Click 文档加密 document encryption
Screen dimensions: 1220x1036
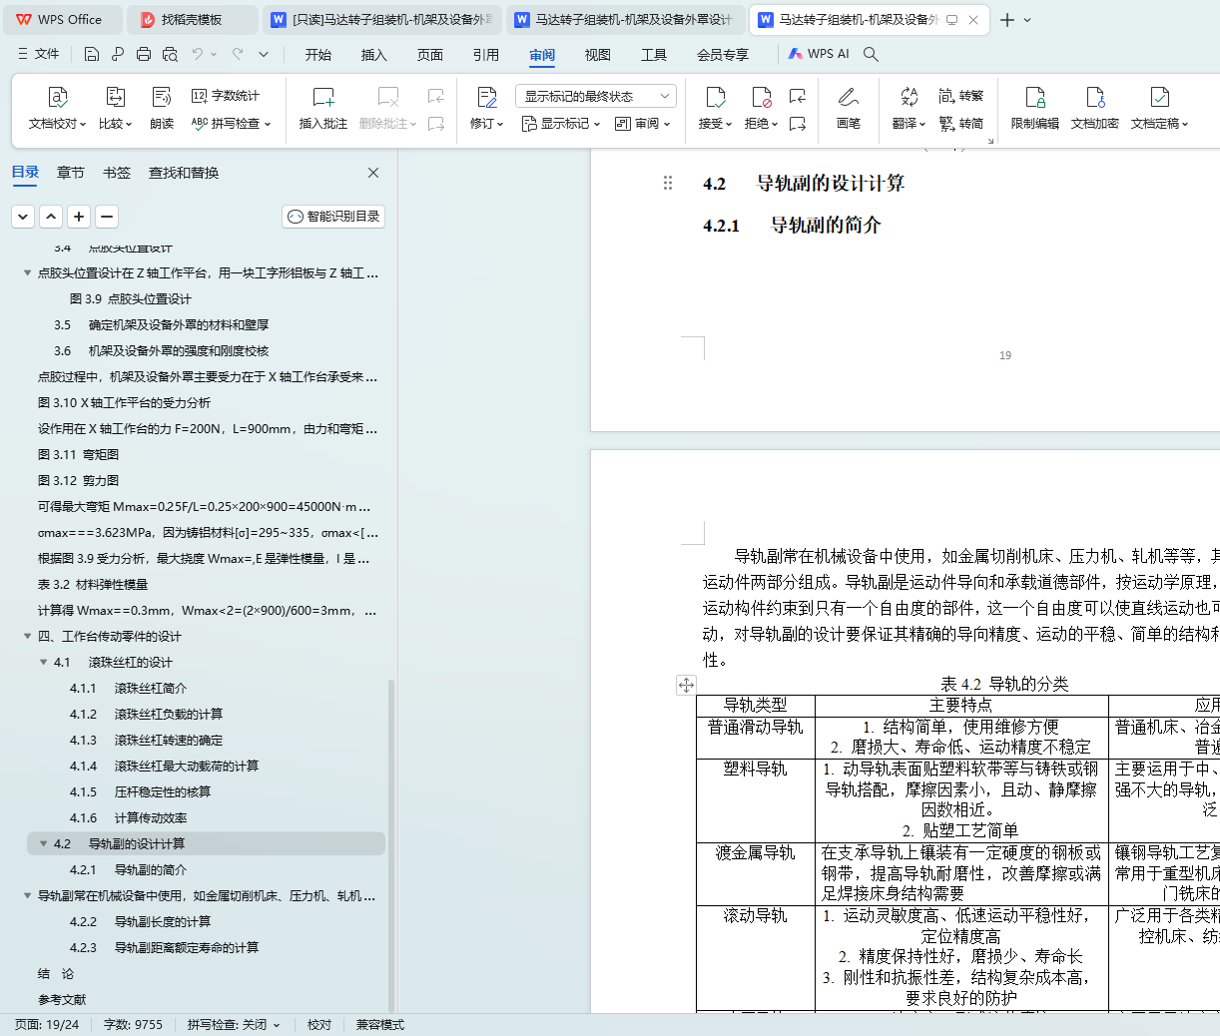tap(1095, 108)
